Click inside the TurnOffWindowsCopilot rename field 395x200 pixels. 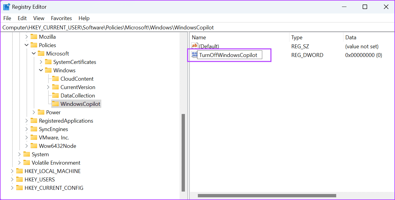click(x=230, y=55)
